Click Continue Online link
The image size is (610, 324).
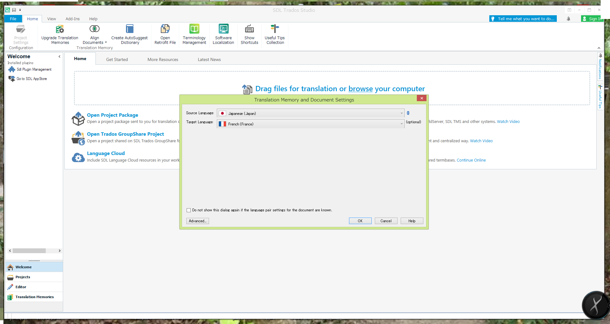click(471, 160)
